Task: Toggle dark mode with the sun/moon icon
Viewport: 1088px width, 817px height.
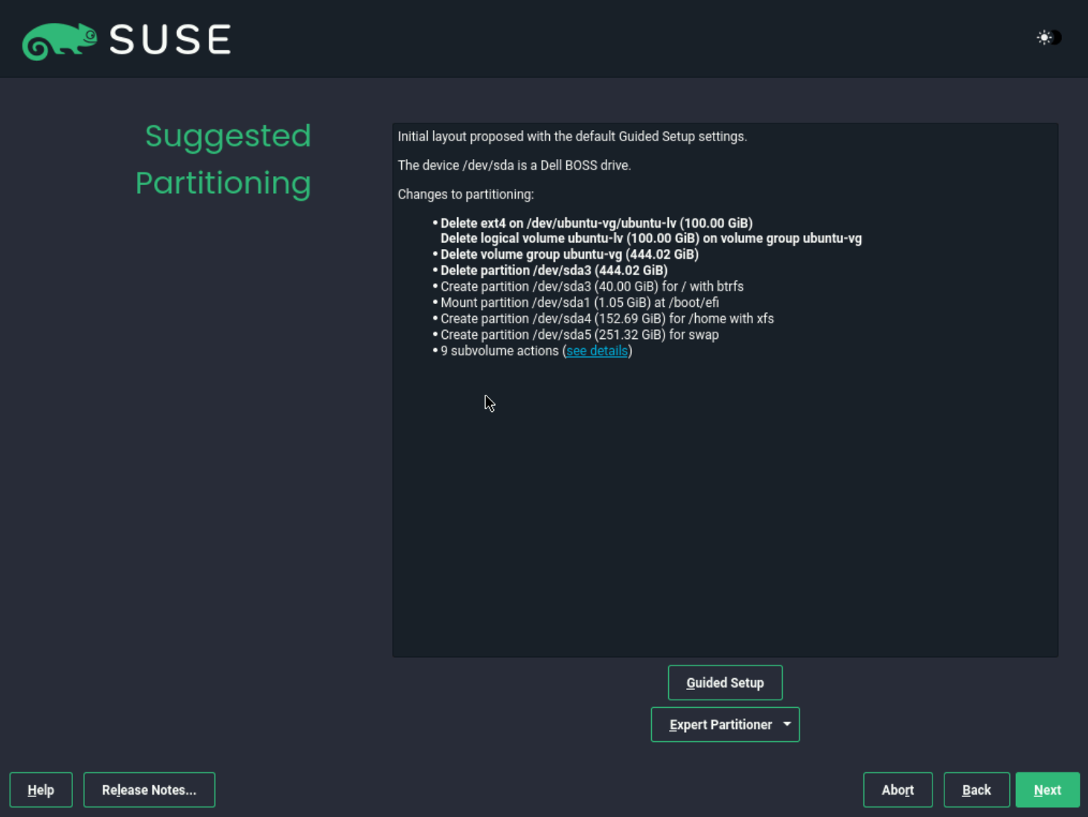Action: (1048, 37)
